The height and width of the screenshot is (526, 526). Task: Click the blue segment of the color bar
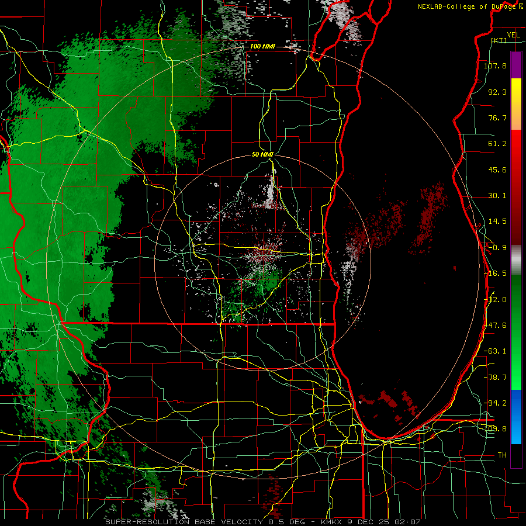(516, 417)
